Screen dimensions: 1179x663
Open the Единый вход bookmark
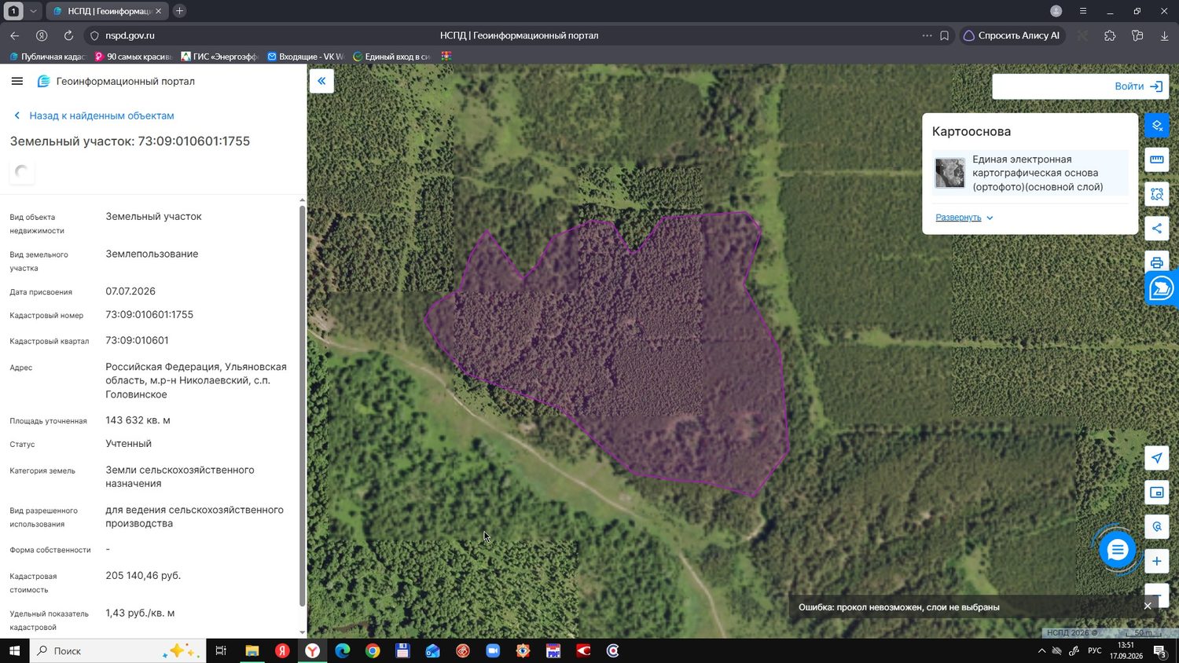[391, 57]
